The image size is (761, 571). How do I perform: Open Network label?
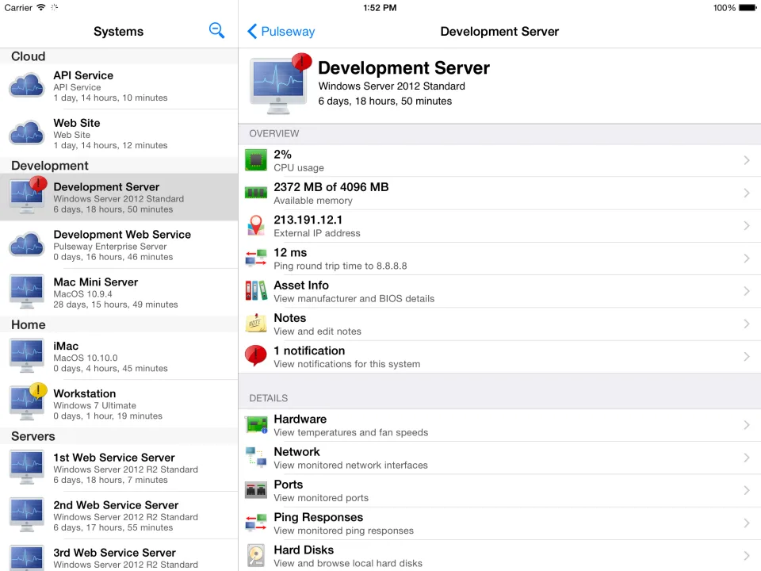point(296,452)
